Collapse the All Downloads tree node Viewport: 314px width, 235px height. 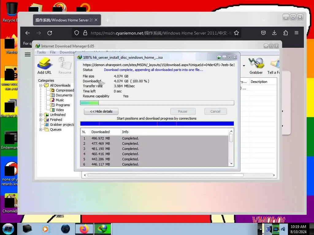tap(41, 86)
